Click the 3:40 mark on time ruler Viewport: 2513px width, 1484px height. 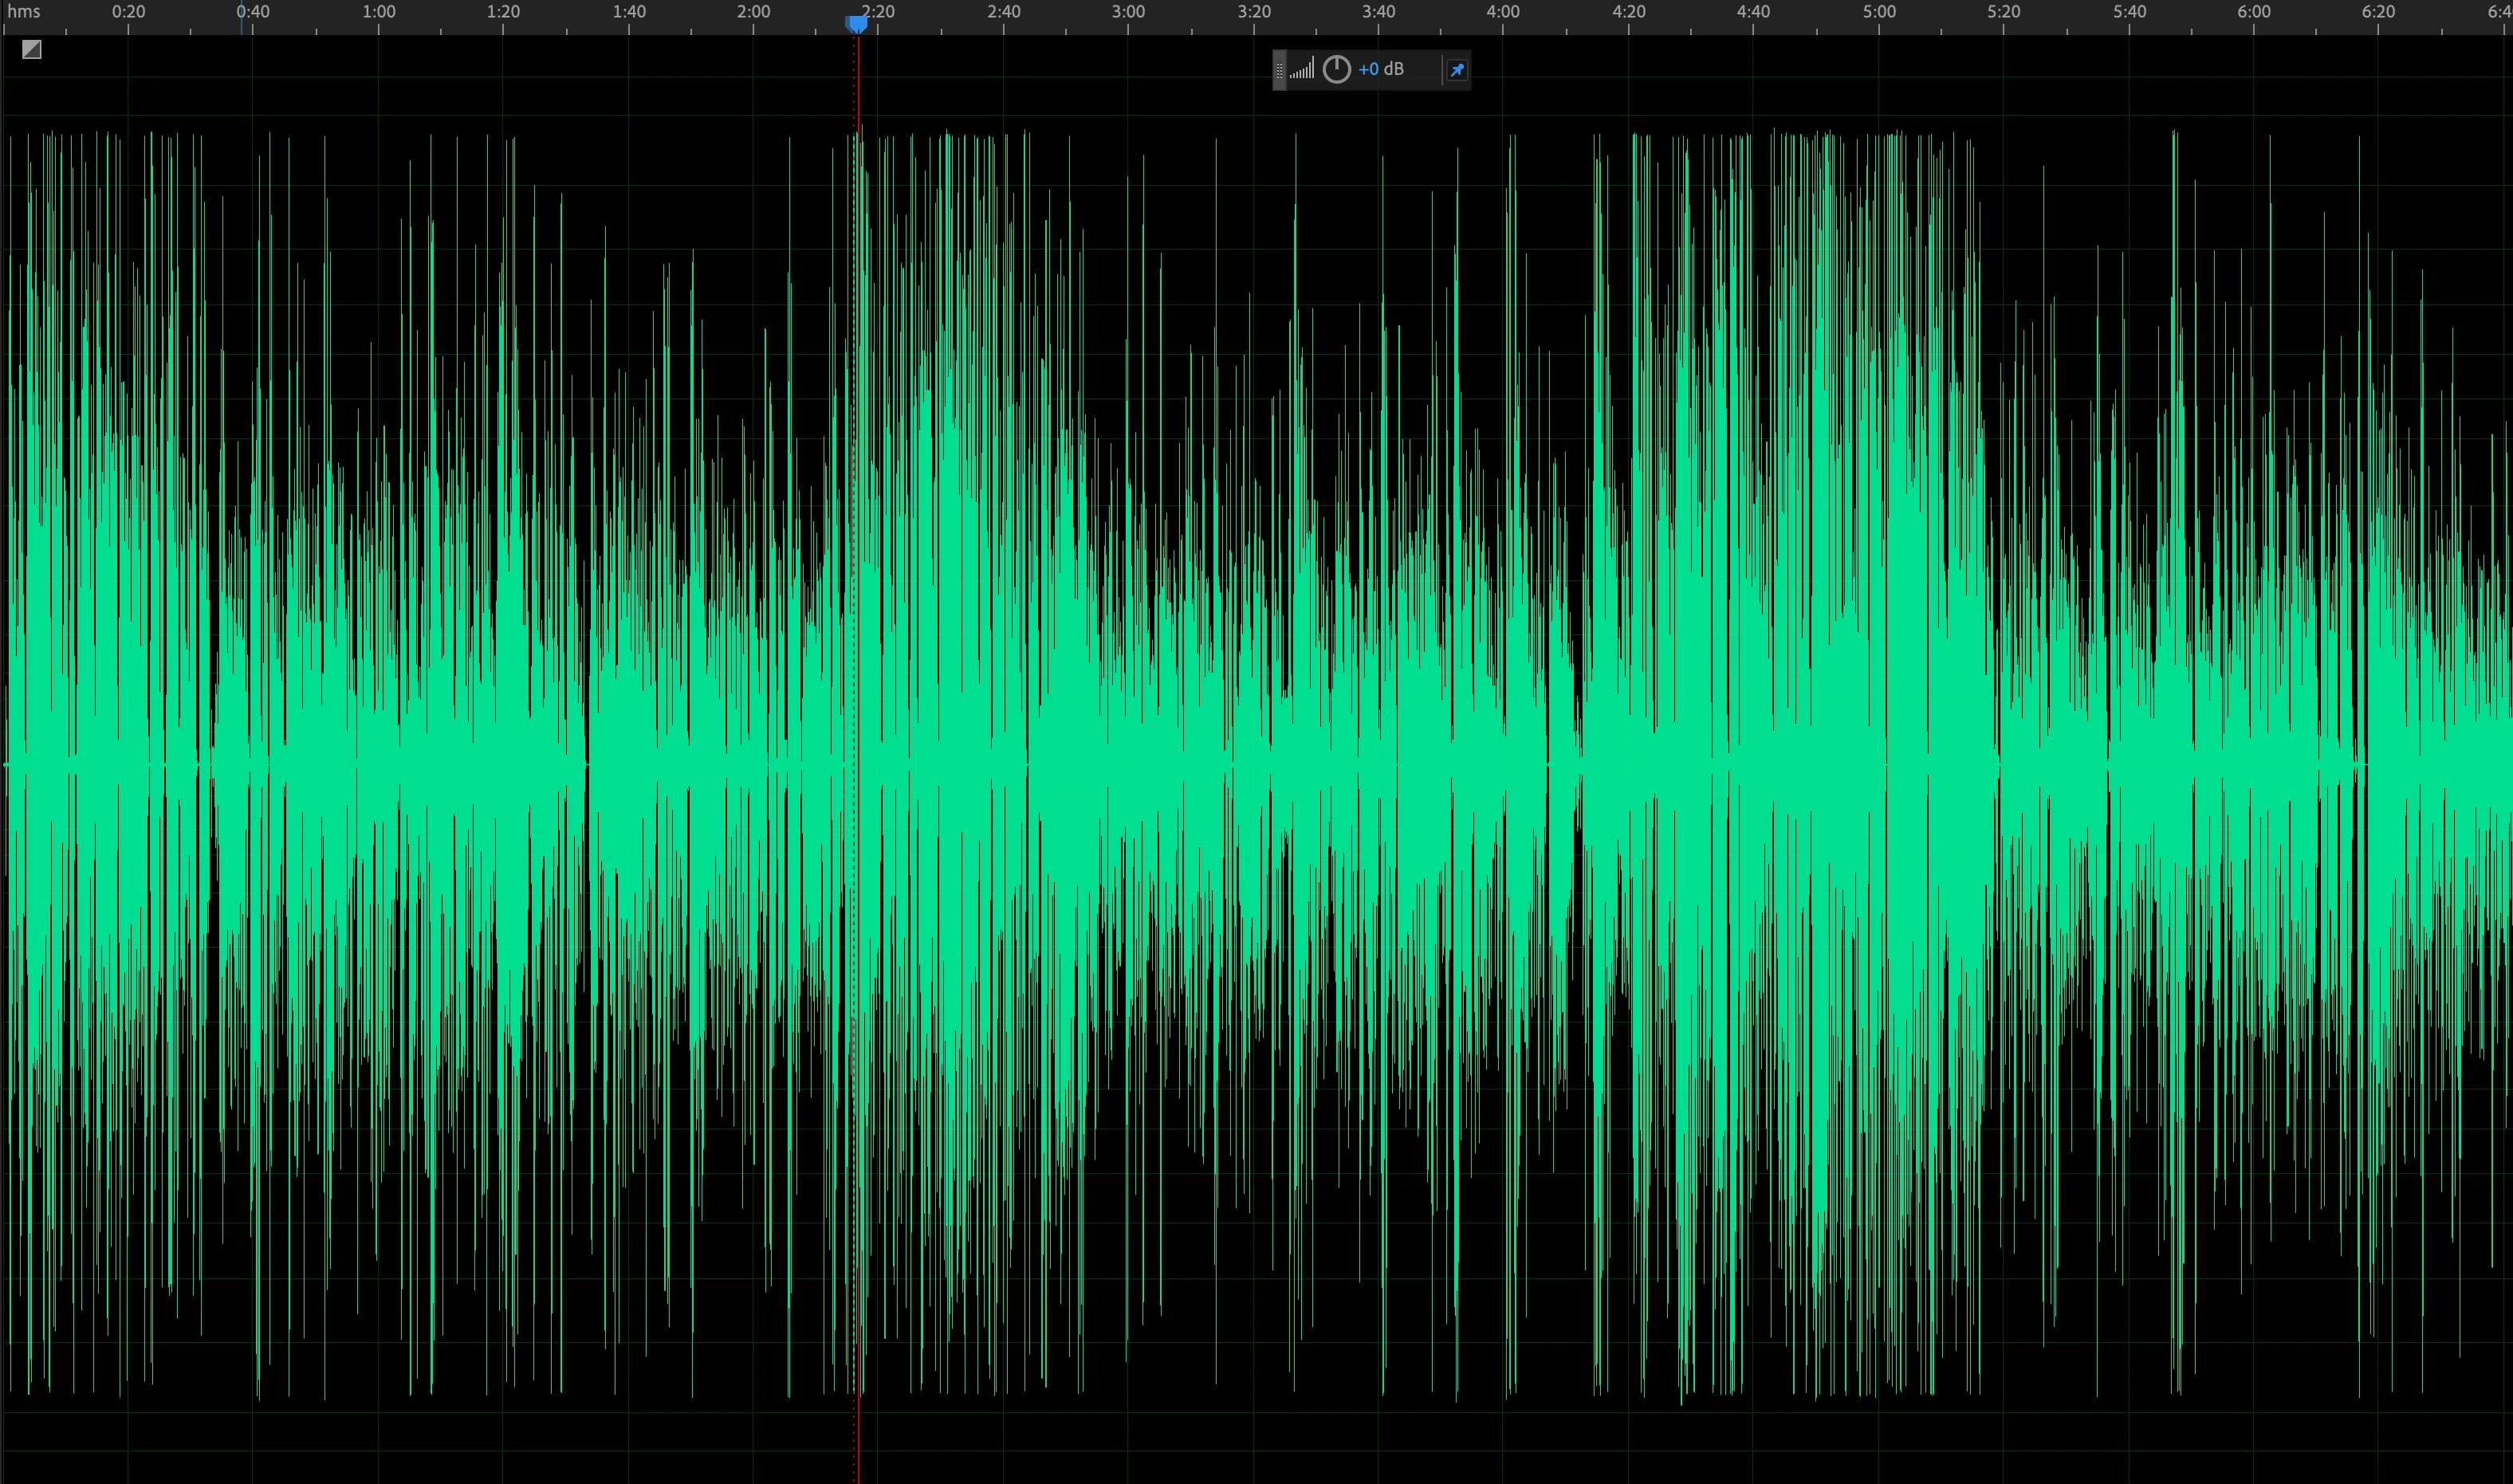coord(1378,12)
